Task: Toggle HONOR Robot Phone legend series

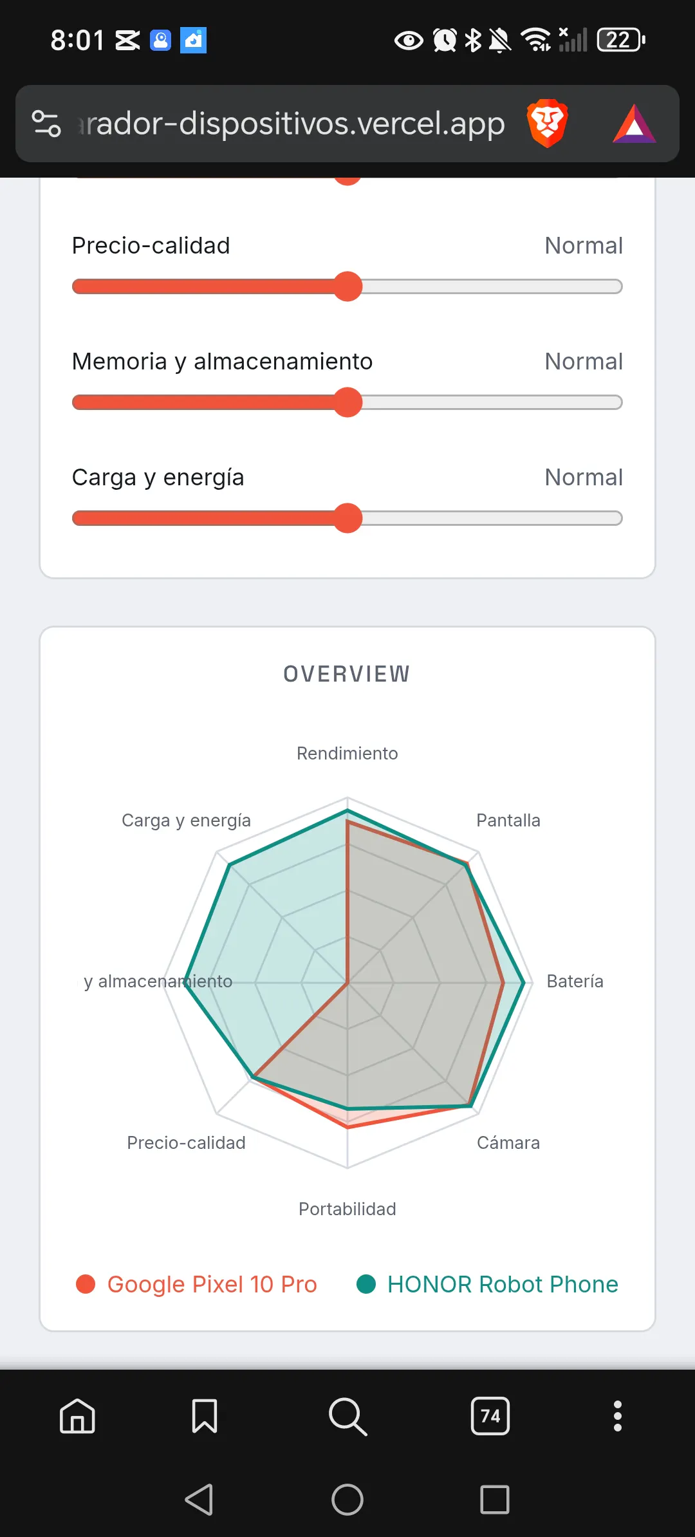Action: [x=487, y=1284]
